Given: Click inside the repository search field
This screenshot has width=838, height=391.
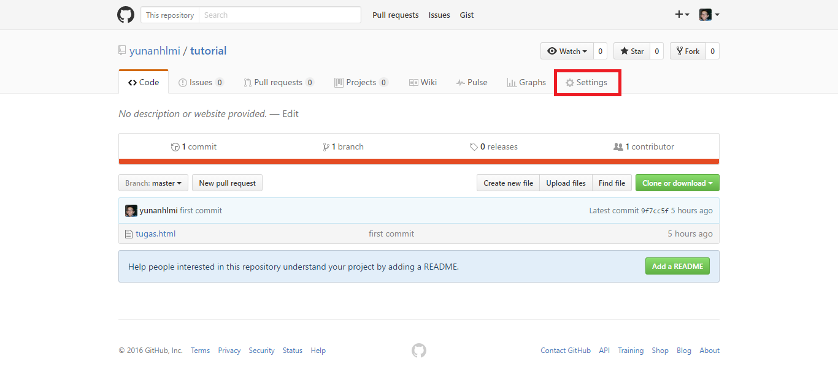Looking at the screenshot, I should pyautogui.click(x=280, y=15).
